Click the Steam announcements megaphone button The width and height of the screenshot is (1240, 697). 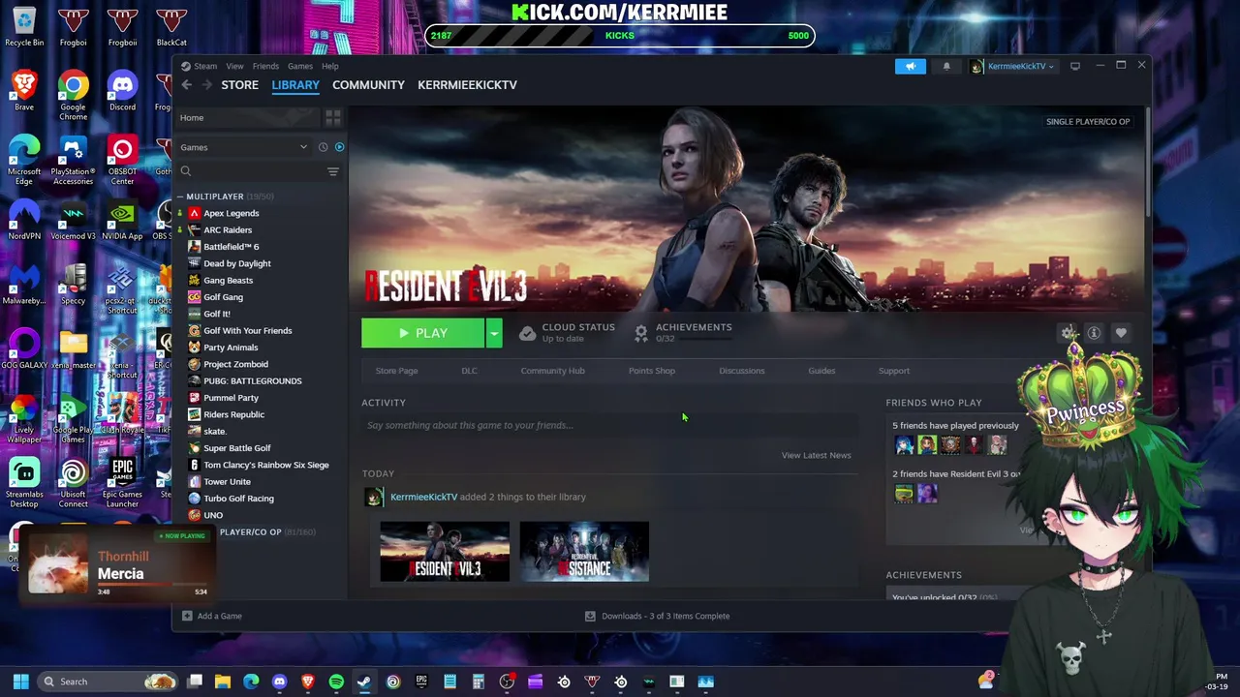tap(911, 66)
